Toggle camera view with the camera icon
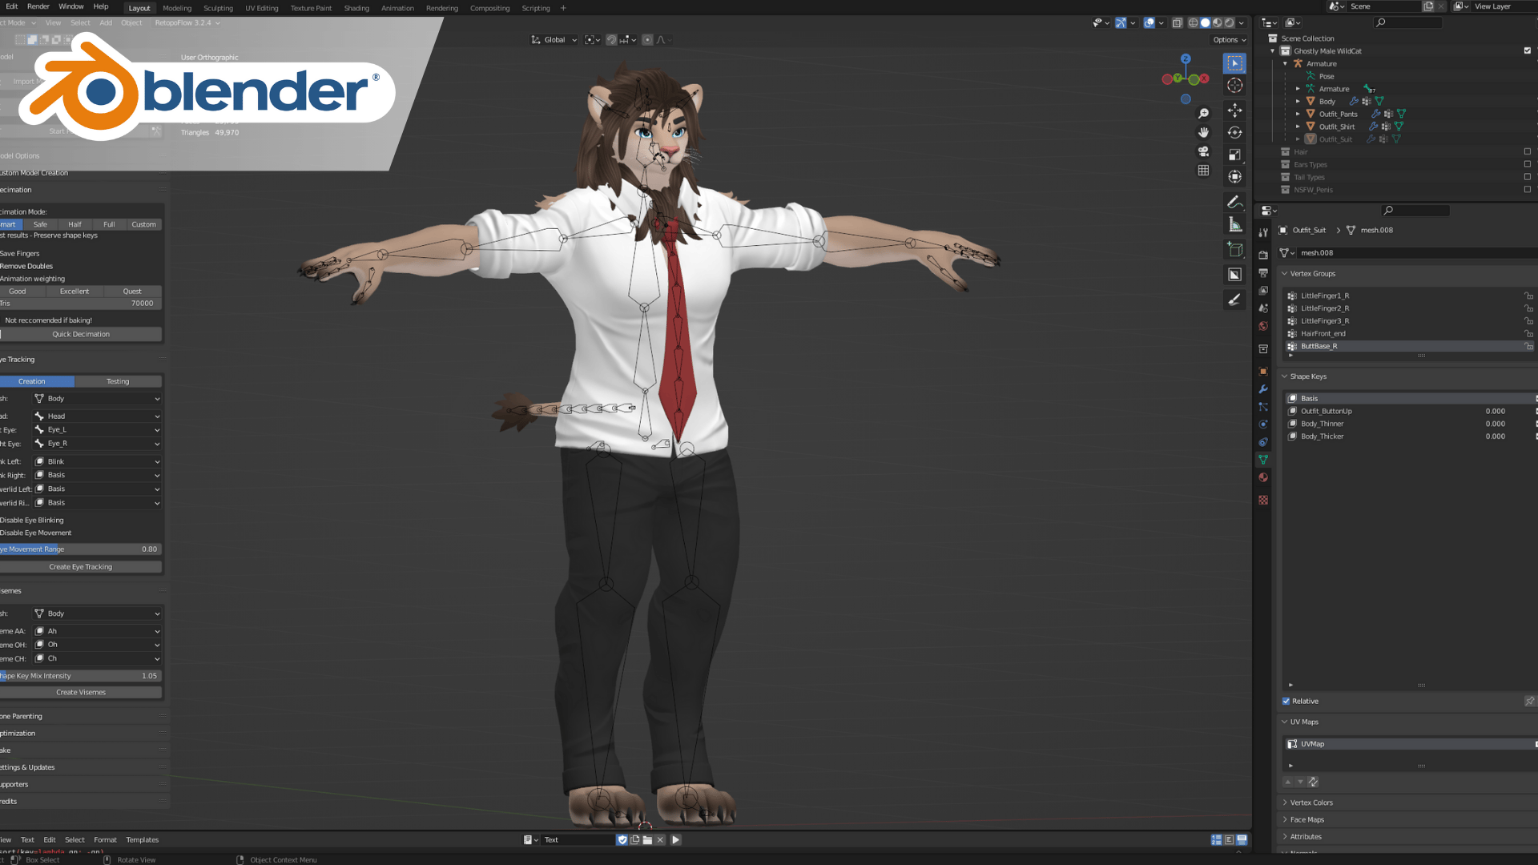 coord(1203,151)
